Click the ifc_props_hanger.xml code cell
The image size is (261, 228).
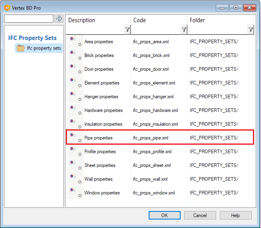tap(153, 97)
